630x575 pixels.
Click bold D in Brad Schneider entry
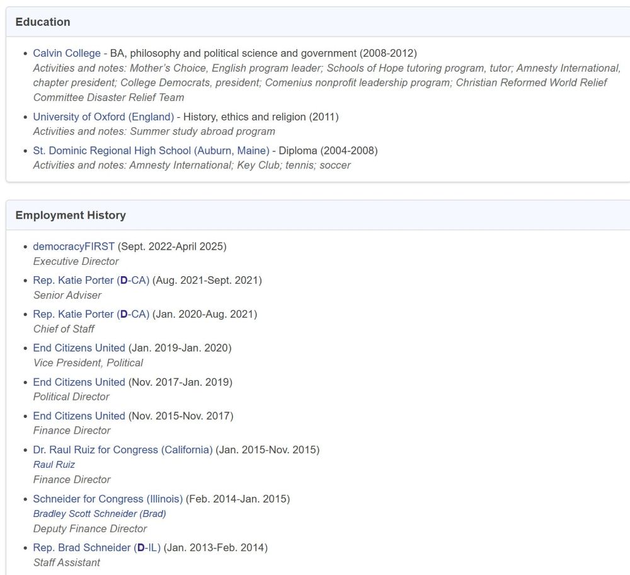pyautogui.click(x=140, y=547)
